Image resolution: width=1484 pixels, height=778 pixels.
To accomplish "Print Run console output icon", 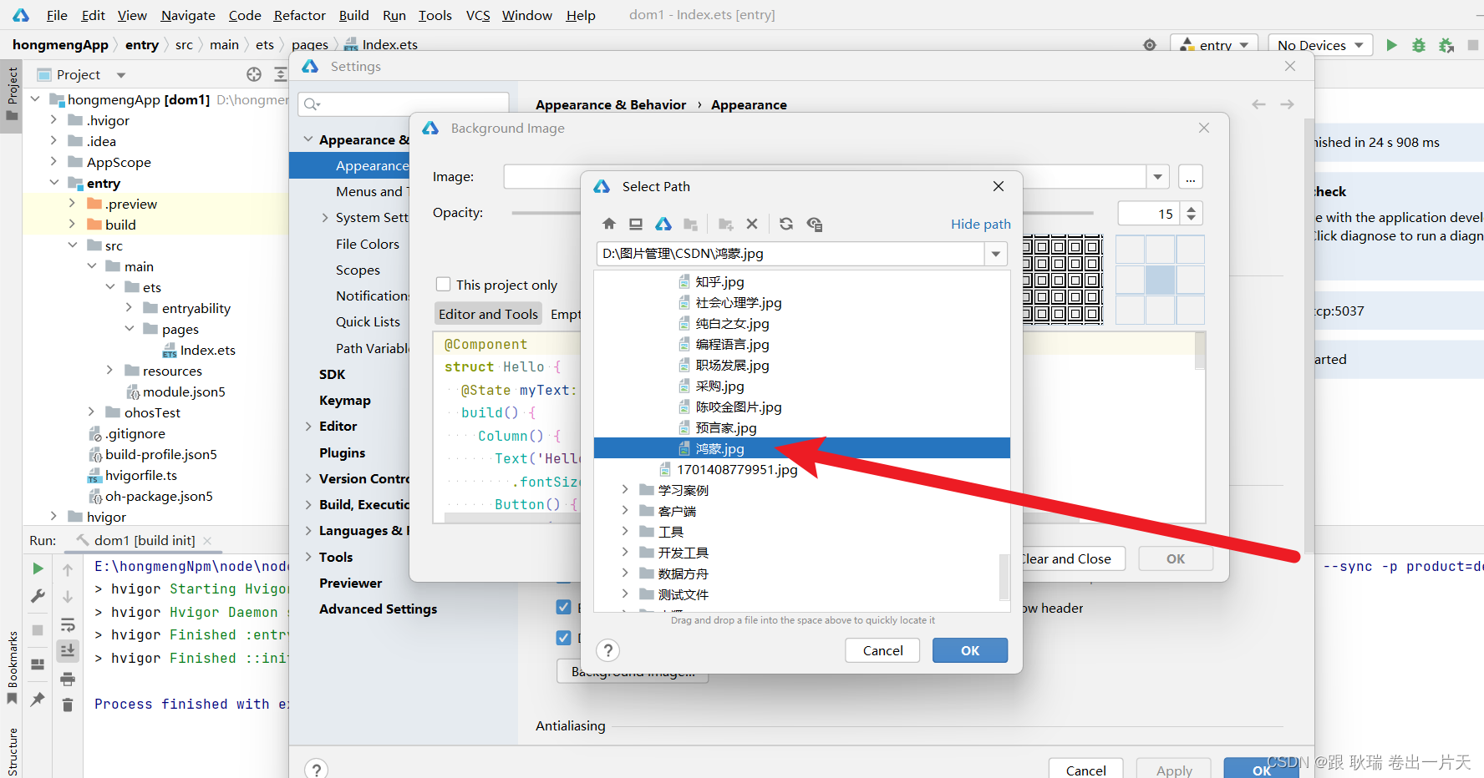I will click(x=68, y=679).
